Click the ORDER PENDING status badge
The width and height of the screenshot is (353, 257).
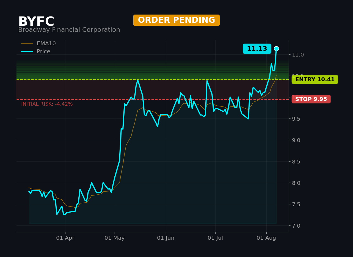point(176,20)
